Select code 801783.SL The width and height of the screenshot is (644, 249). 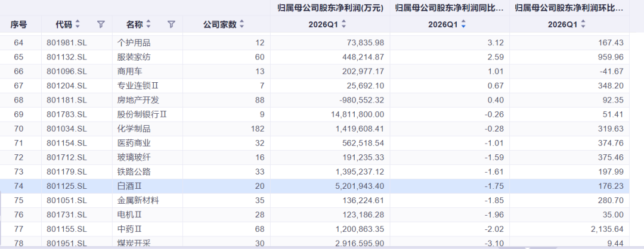point(67,114)
